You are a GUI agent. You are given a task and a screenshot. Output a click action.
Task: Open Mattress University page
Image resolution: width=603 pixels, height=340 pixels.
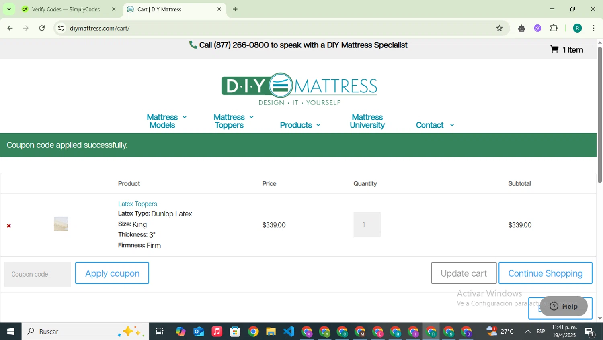367,121
